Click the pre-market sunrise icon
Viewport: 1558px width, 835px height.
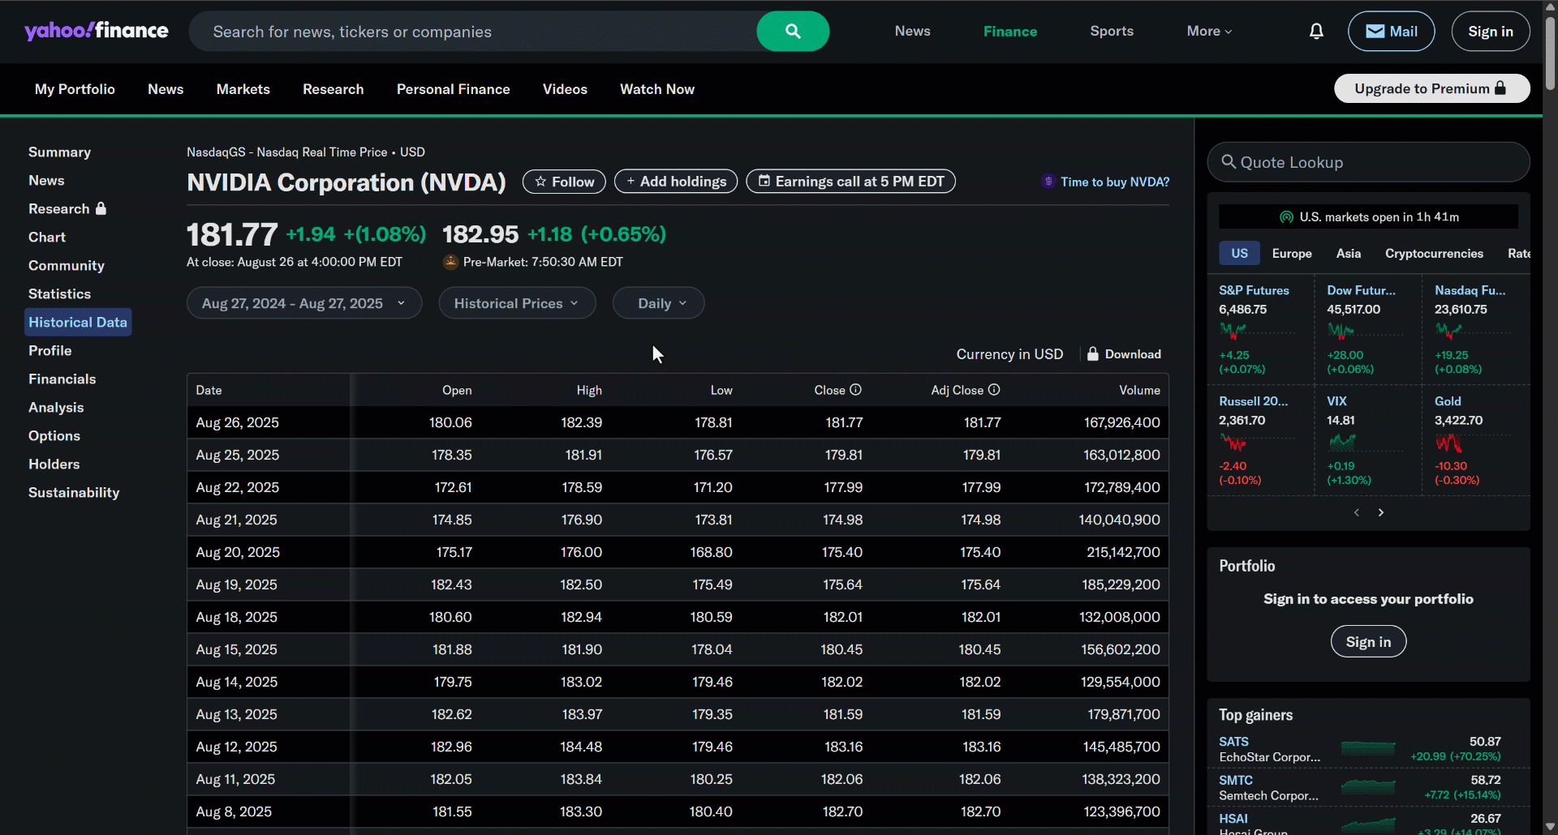tap(450, 262)
